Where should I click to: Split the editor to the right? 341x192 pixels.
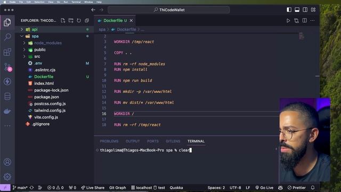click(x=305, y=20)
